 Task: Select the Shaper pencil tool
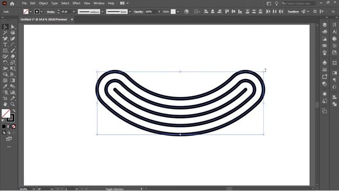[5, 57]
